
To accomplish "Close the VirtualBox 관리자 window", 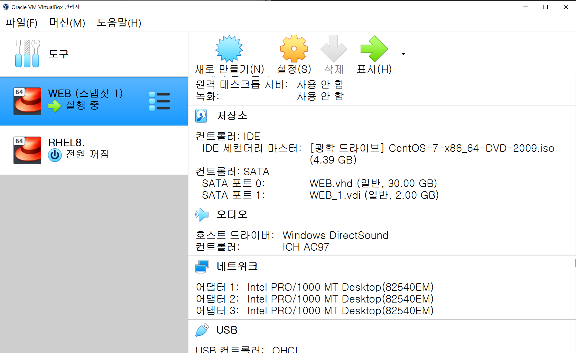I will click(x=566, y=7).
